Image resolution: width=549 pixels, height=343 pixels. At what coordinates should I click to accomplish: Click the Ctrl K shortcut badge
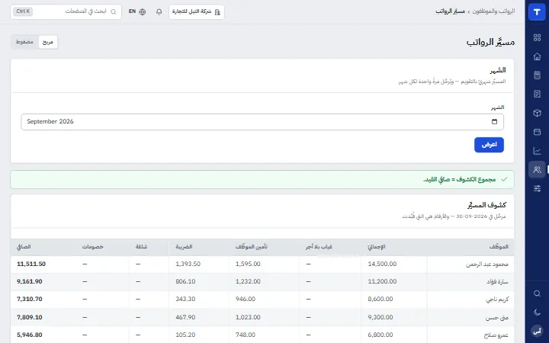tap(23, 11)
